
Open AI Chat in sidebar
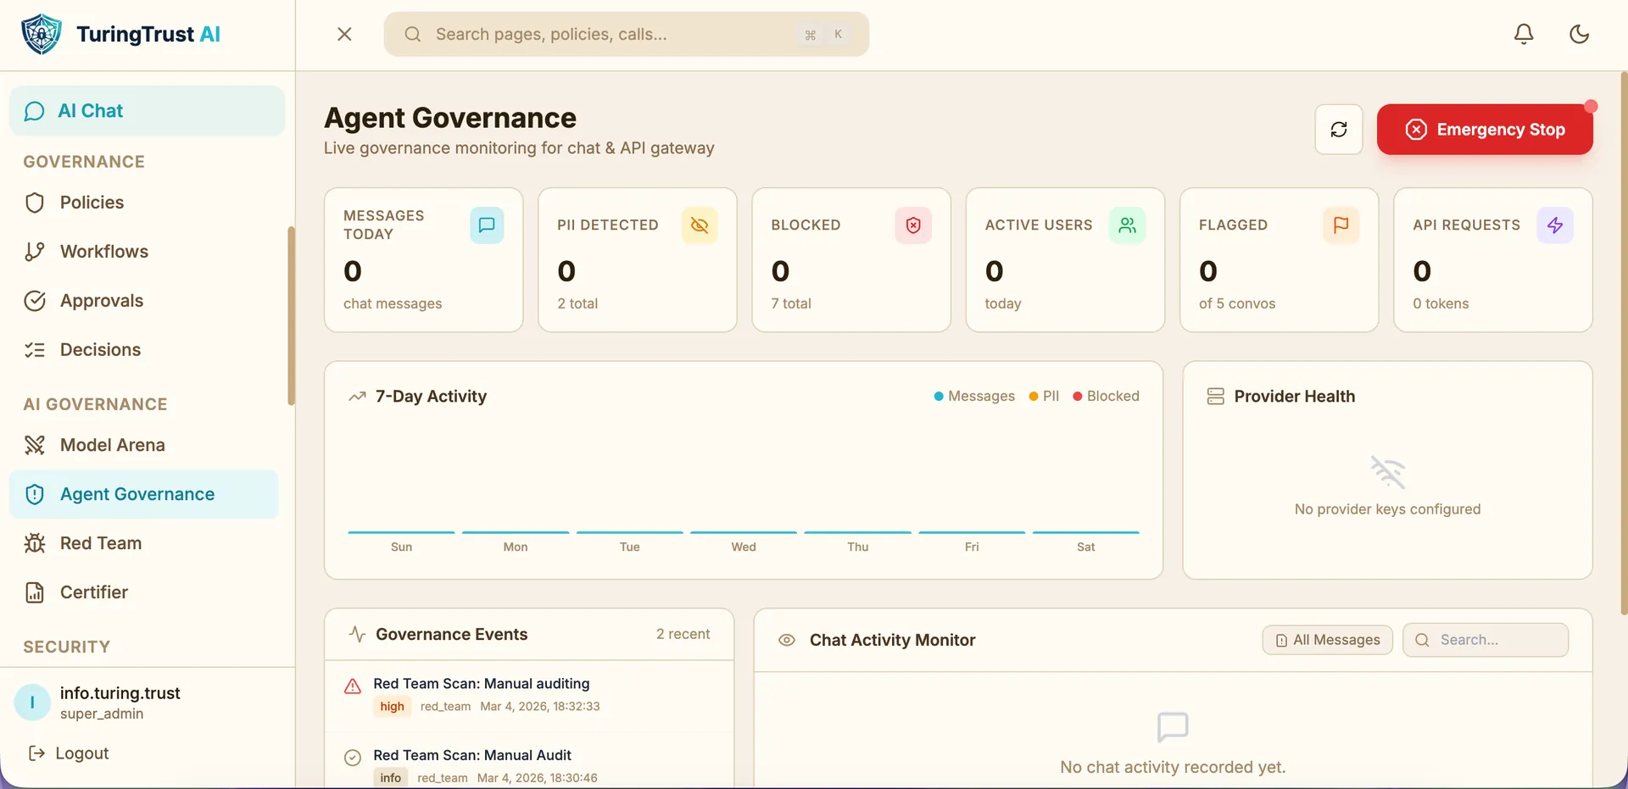point(148,111)
